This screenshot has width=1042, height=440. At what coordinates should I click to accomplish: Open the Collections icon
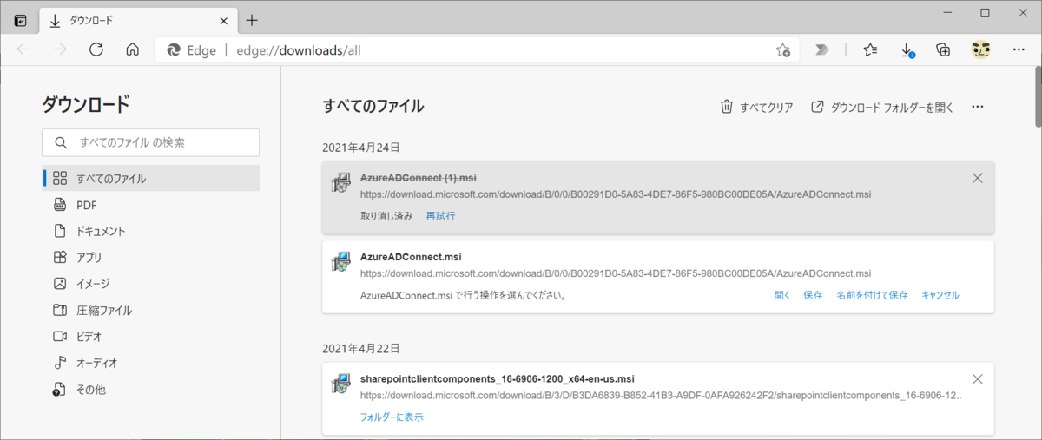point(943,49)
